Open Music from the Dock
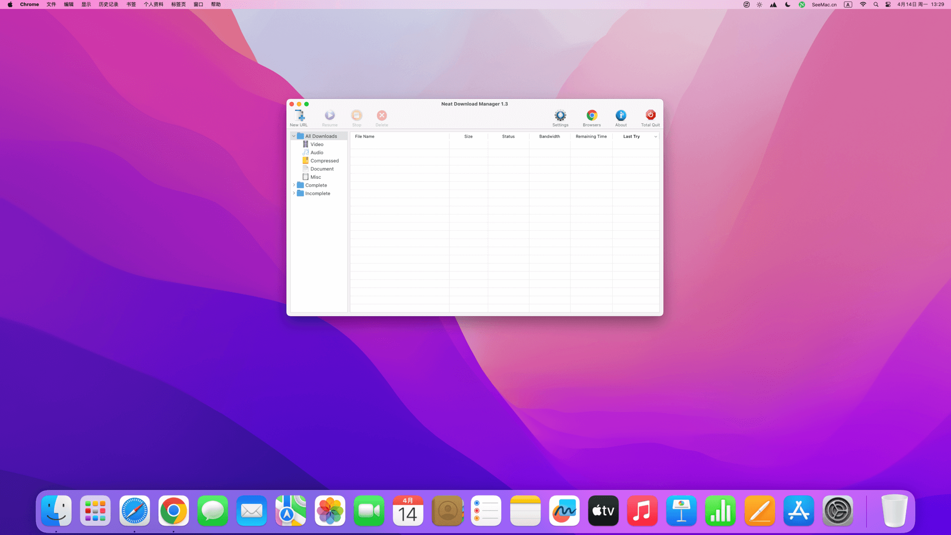This screenshot has width=951, height=535. tap(642, 511)
